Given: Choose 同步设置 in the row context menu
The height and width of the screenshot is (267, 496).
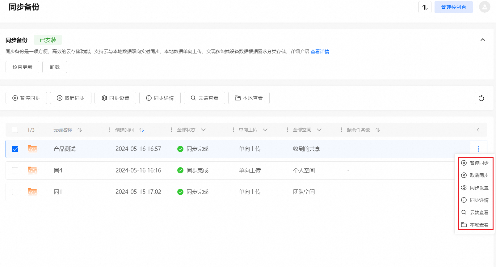Looking at the screenshot, I should tap(475, 188).
